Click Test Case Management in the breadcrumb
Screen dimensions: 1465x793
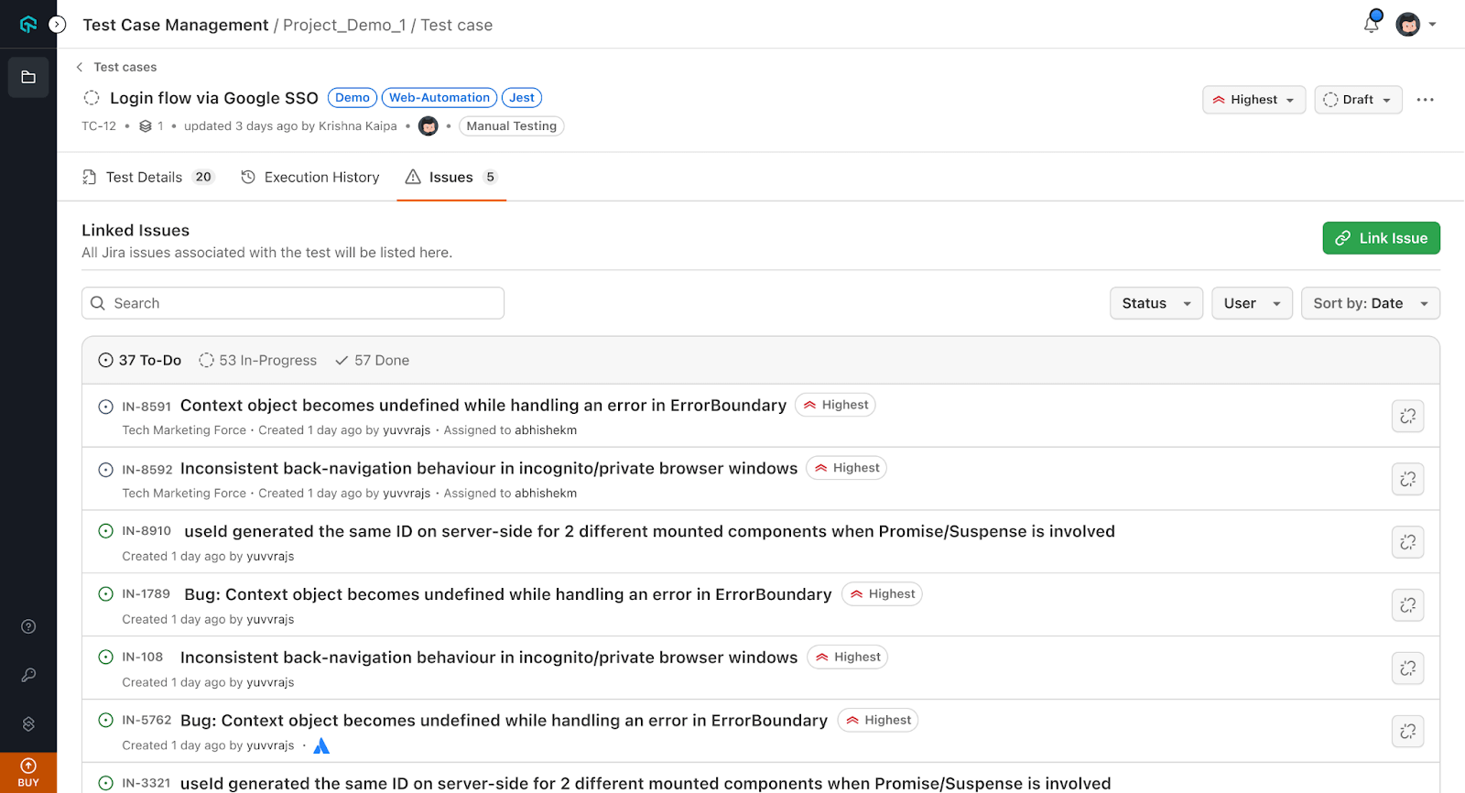click(x=176, y=26)
